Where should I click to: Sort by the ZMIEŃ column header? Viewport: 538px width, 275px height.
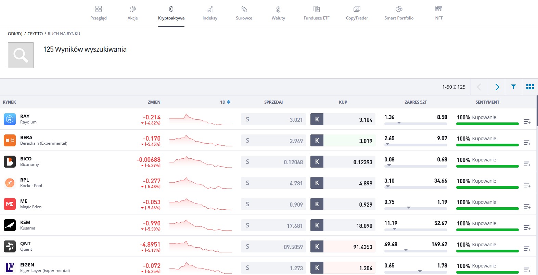pos(154,102)
